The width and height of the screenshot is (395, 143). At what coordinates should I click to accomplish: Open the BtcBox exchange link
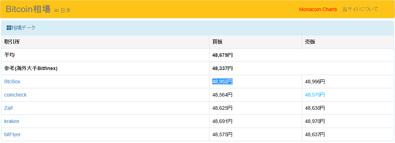(12, 82)
